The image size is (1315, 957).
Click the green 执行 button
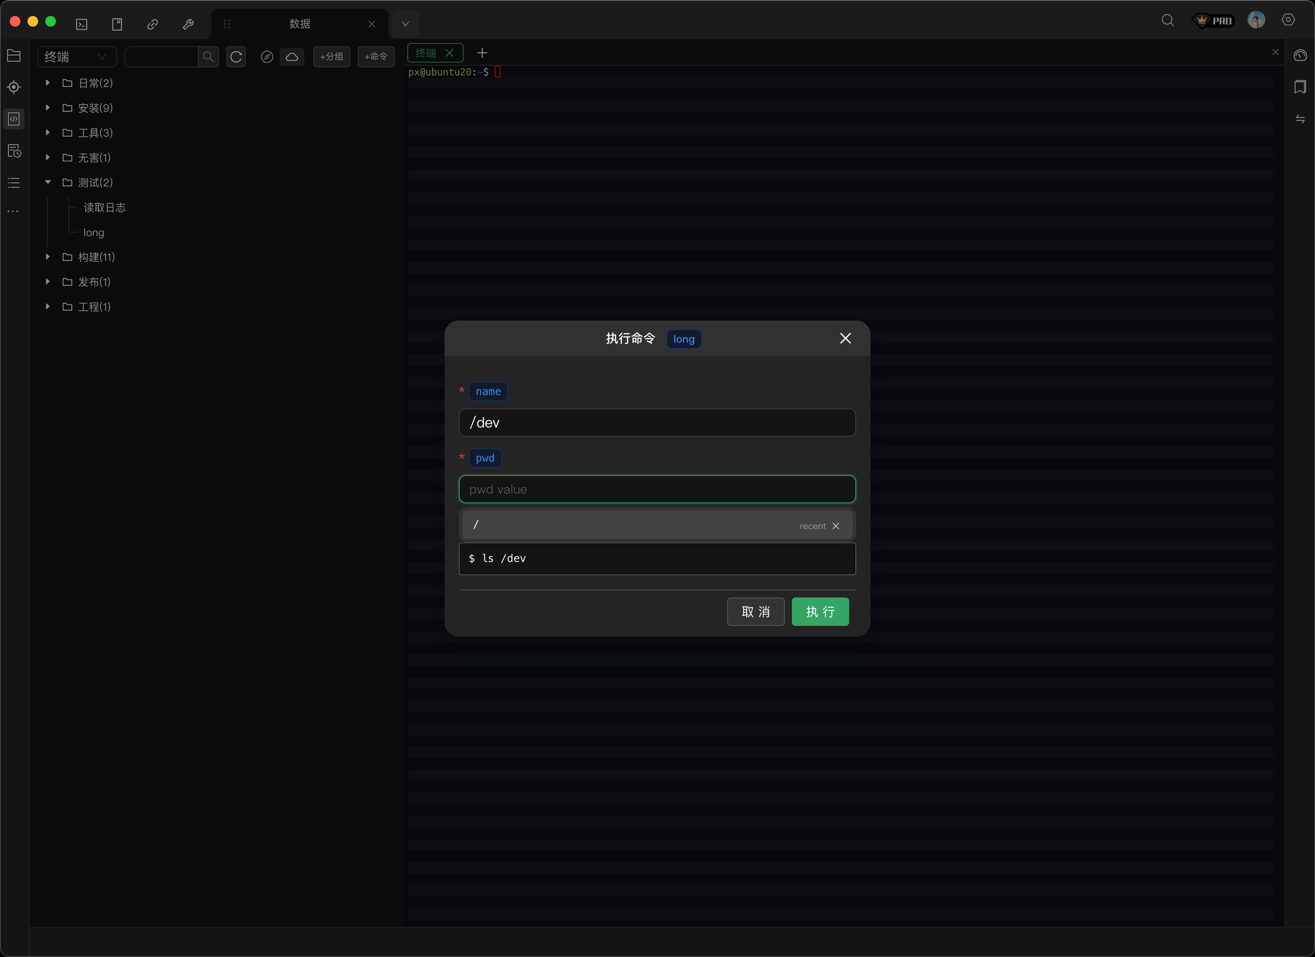coord(820,611)
